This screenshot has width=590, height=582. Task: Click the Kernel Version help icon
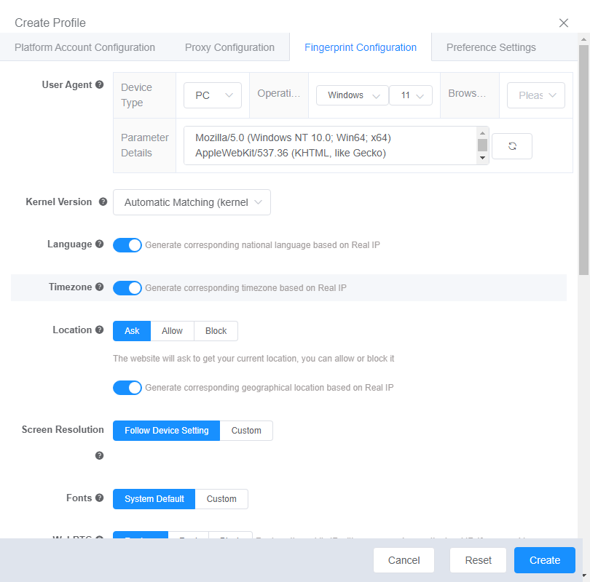(103, 202)
